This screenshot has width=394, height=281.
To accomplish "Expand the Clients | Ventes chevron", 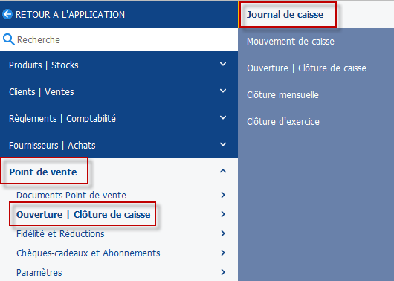I will pyautogui.click(x=222, y=91).
